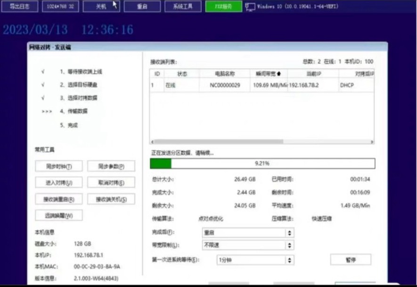Click the 关机 button in top bar

tap(100, 7)
